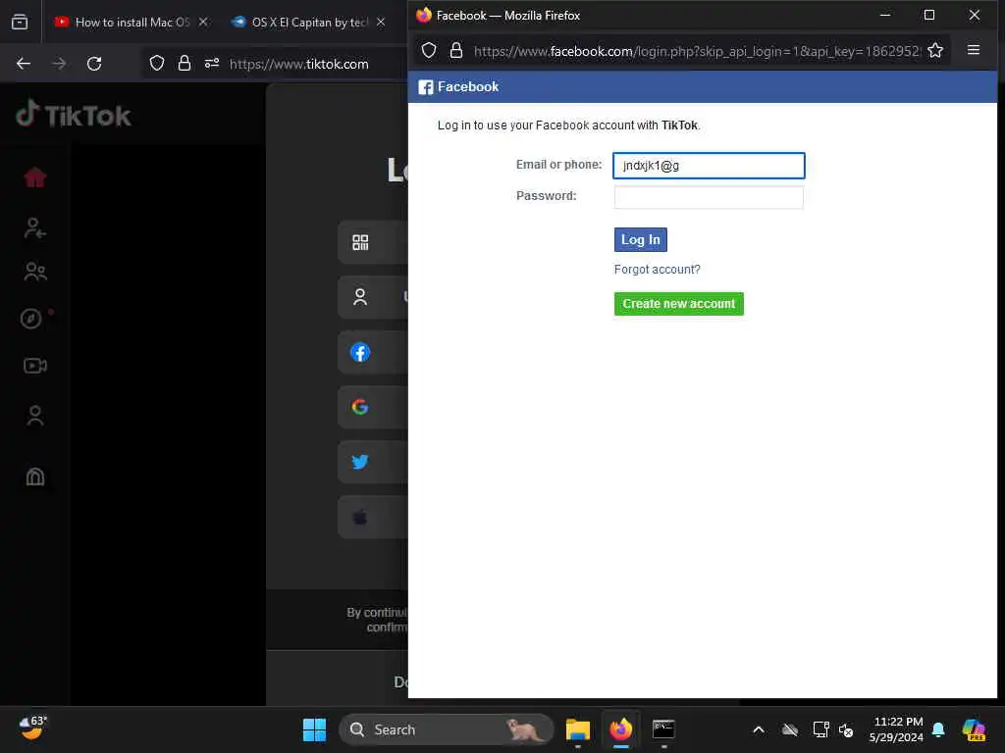Switch to OS X El Capitan tab
The image size is (1005, 753).
click(x=309, y=23)
